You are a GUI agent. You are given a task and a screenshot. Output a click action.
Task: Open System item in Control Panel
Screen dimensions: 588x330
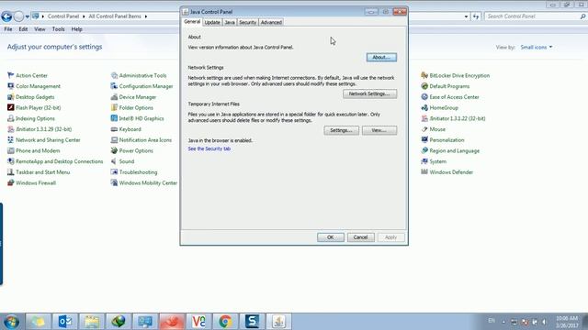(x=434, y=161)
